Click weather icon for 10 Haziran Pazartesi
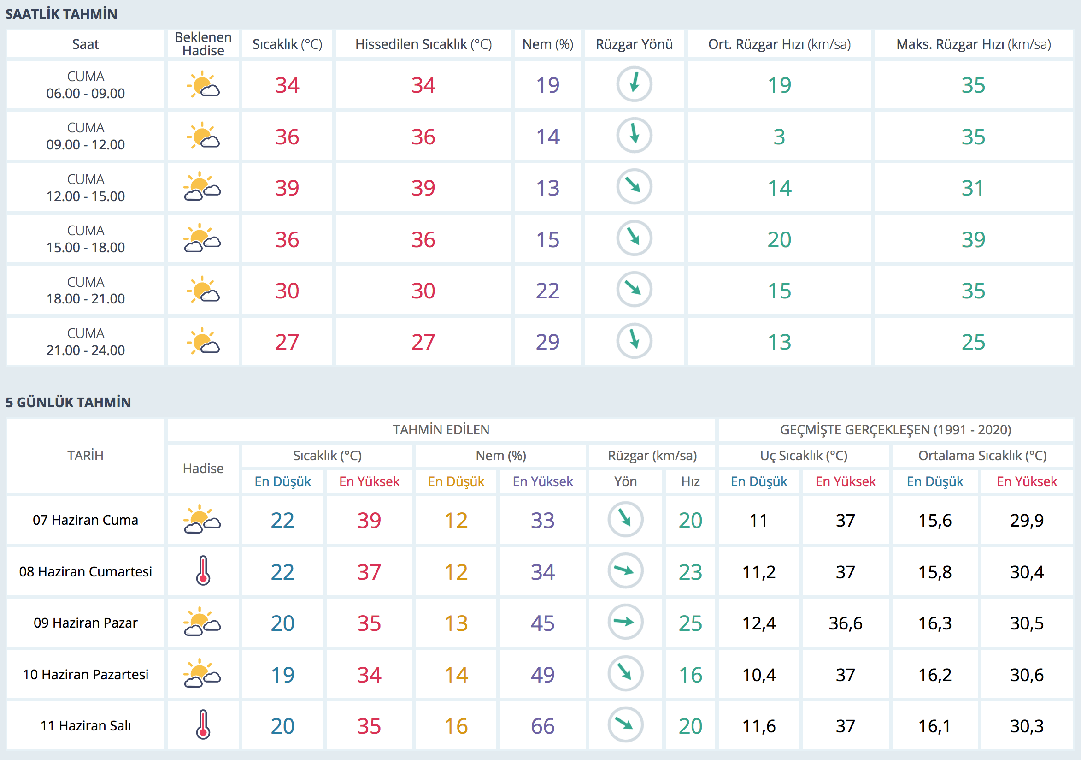This screenshot has width=1081, height=760. point(203,673)
